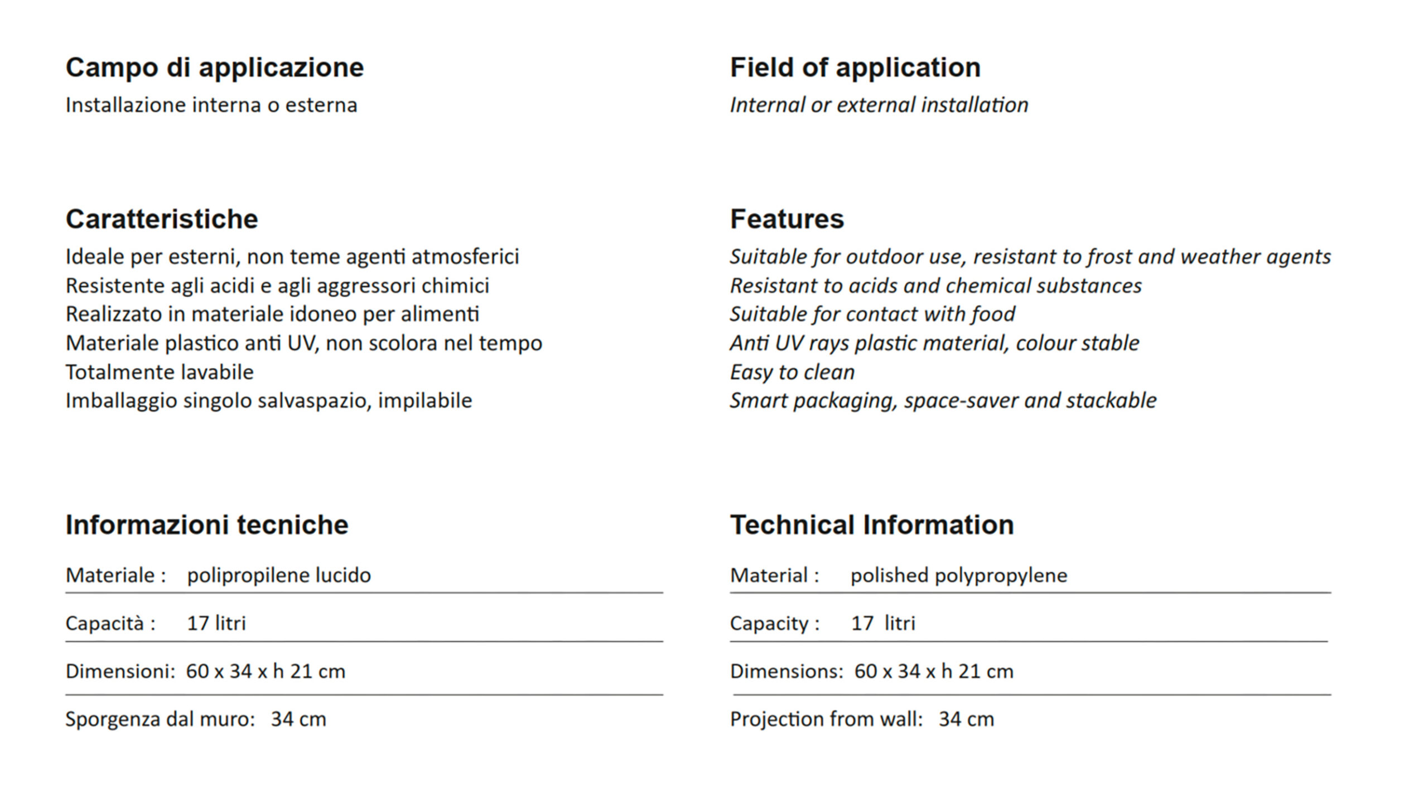Click 'Smart packaging, space-saver and stackable'
Screen dimensions: 1428x804
pos(943,401)
